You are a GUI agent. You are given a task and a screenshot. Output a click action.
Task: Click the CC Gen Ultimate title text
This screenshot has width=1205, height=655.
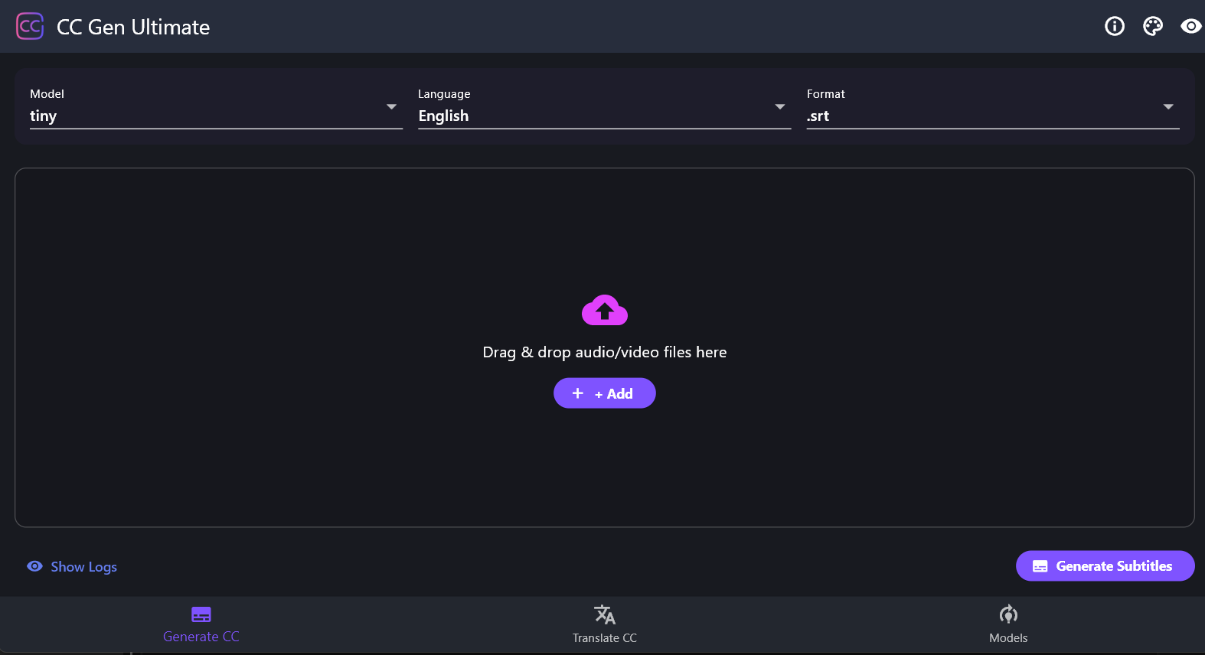pos(133,28)
